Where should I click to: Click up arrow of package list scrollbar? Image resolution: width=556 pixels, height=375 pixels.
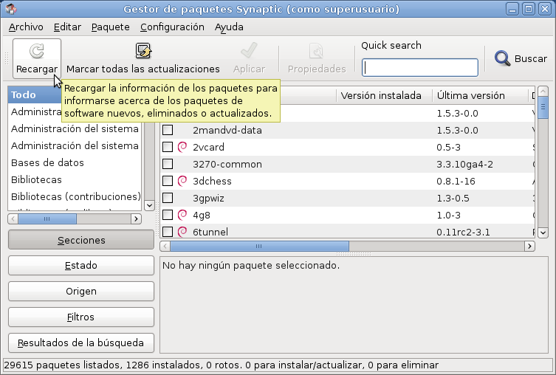[x=543, y=91]
